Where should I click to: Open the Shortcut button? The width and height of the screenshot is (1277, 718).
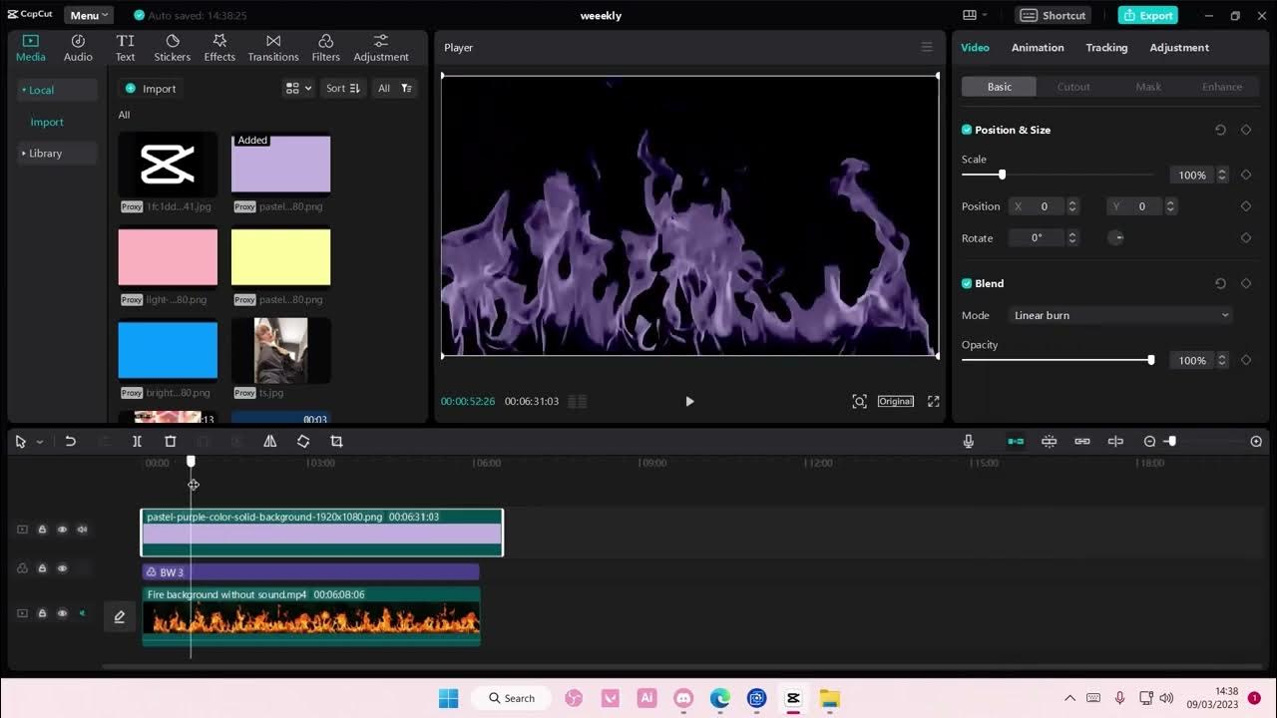(x=1054, y=15)
